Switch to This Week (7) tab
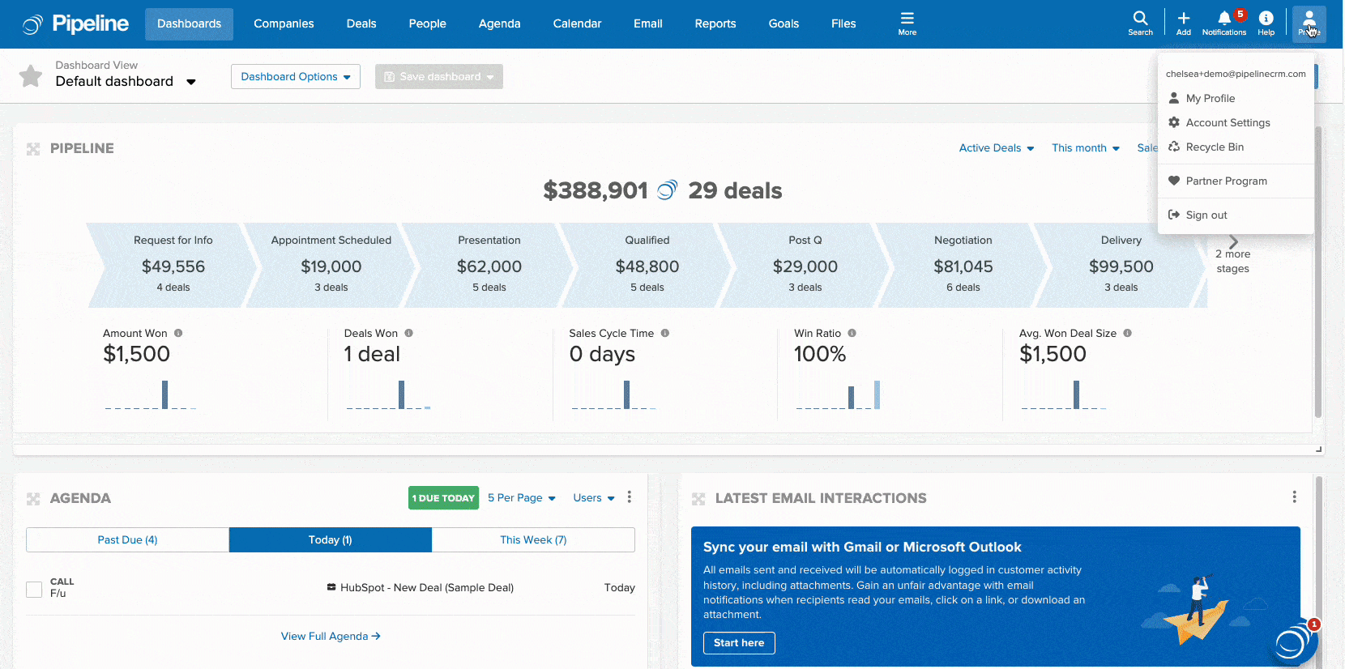The height and width of the screenshot is (669, 1345). click(x=533, y=540)
